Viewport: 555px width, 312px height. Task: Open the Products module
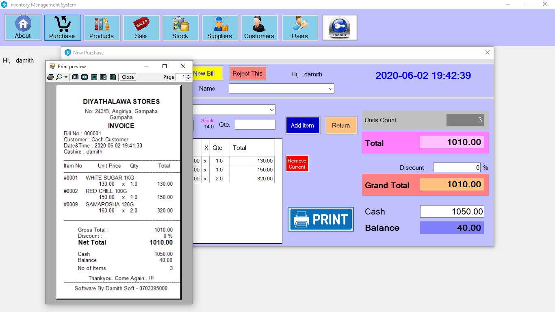click(x=102, y=27)
